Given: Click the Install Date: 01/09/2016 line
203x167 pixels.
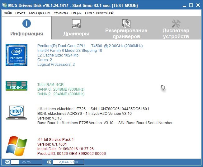Looking at the screenshot, I should coord(65,149).
